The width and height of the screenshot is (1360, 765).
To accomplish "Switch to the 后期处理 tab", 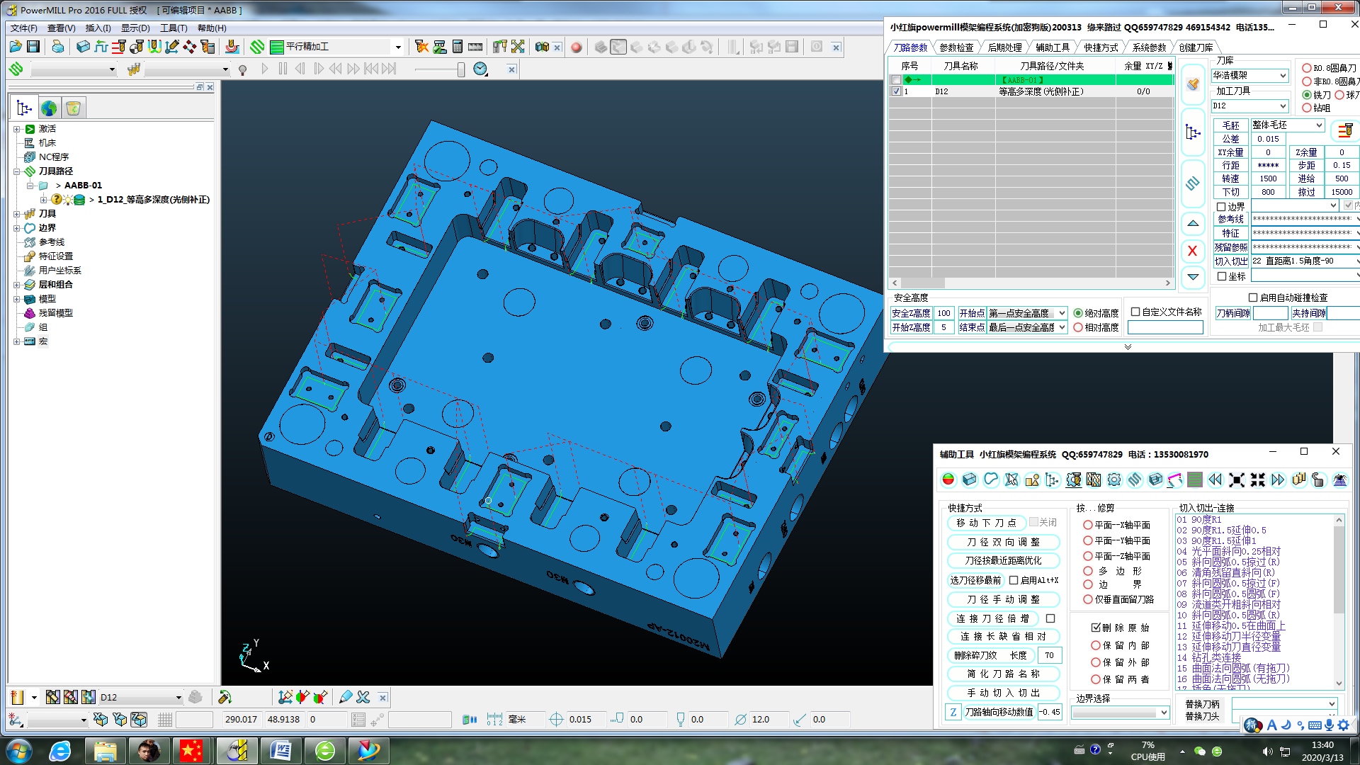I will pyautogui.click(x=1004, y=47).
